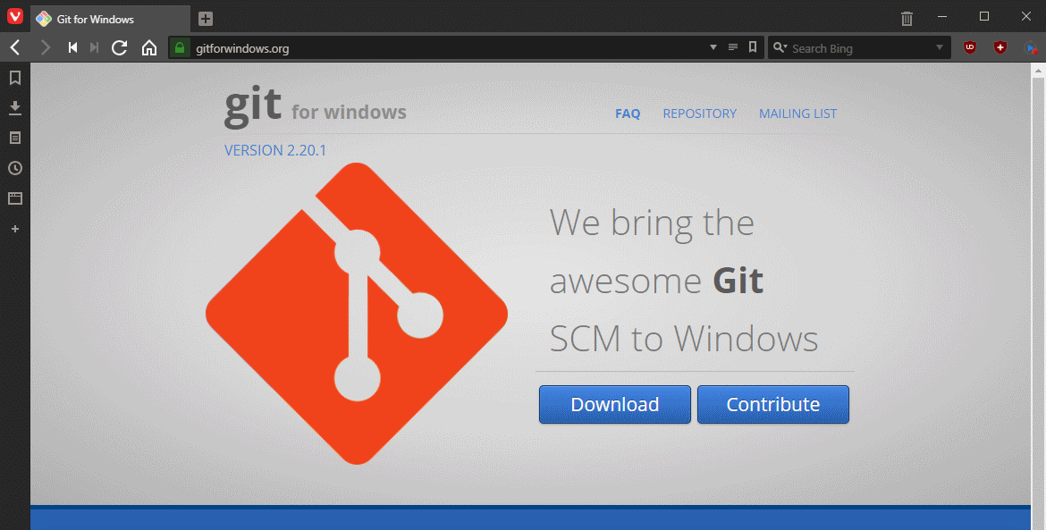Click the Download button
Image resolution: width=1046 pixels, height=530 pixels.
(614, 404)
